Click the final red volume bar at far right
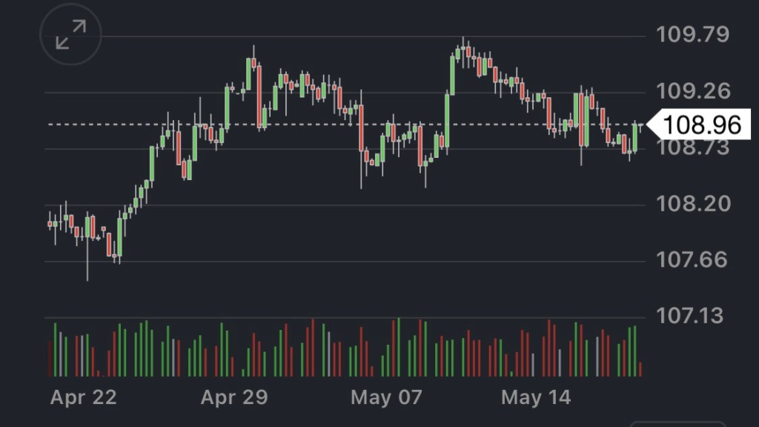The height and width of the screenshot is (427, 759). click(640, 369)
